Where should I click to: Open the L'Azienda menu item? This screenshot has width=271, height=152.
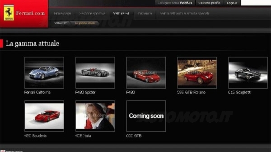145,13
